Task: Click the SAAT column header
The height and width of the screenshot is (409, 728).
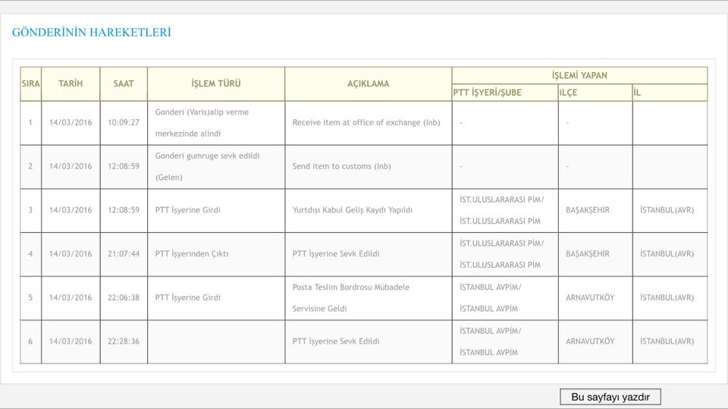Action: 124,83
